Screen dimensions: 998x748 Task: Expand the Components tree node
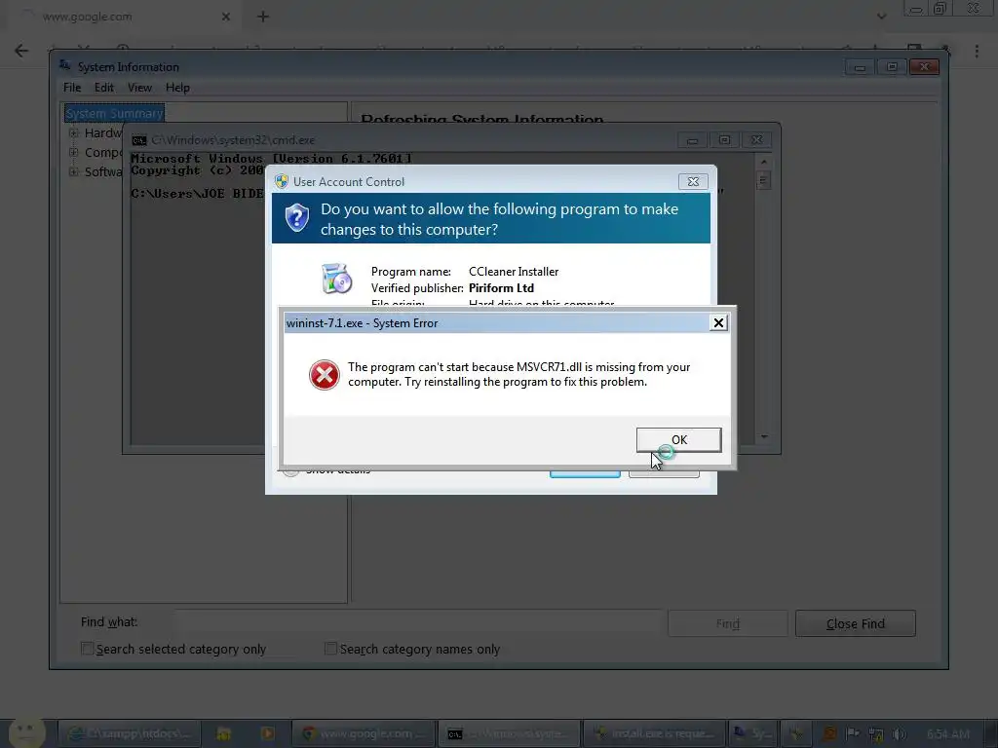pos(74,153)
